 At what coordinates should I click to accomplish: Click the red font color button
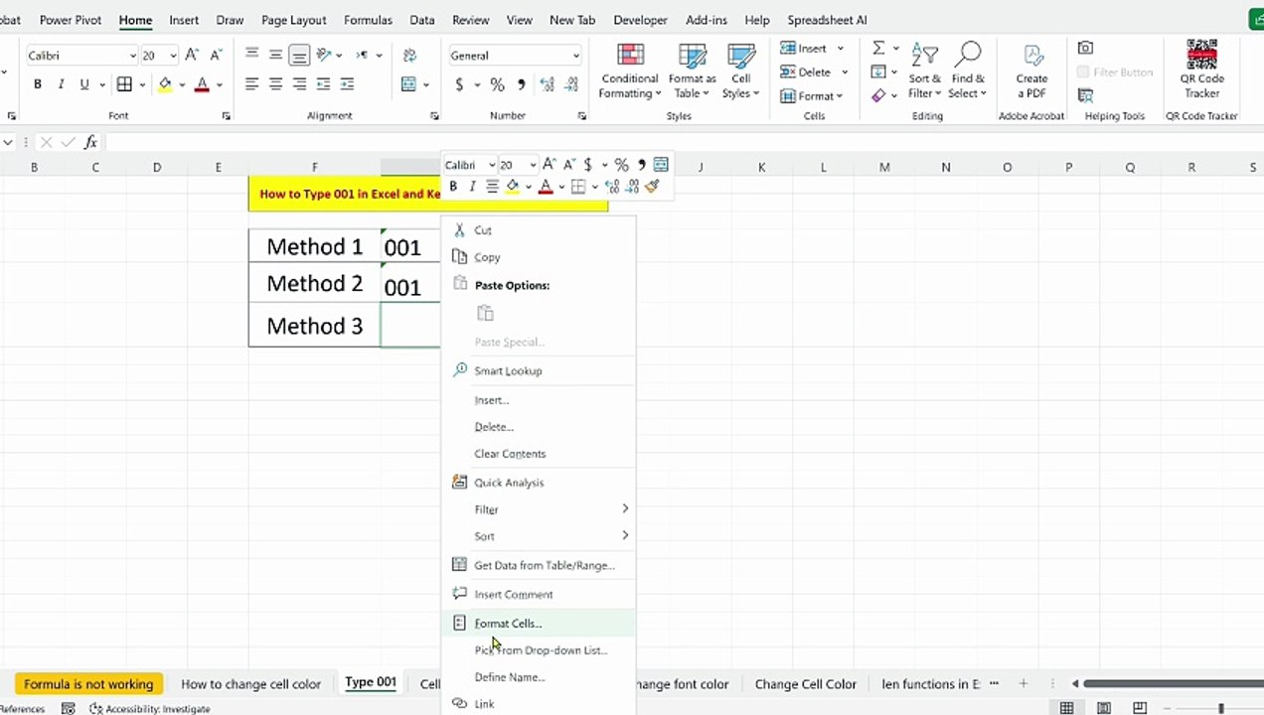coord(202,84)
